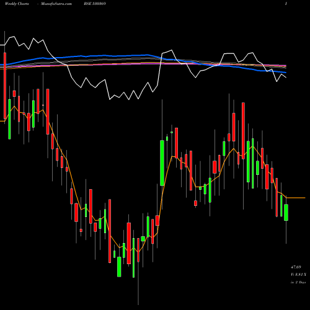This screenshot has width=310, height=310.
Task: Click the first red candlestick at the left edge
Action: coord(5,86)
